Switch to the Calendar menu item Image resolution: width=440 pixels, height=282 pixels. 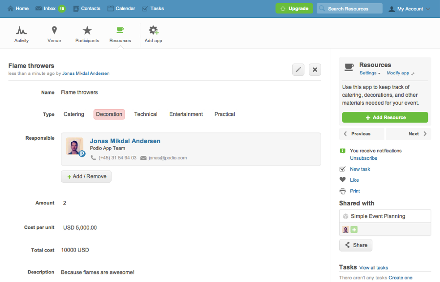pyautogui.click(x=121, y=9)
